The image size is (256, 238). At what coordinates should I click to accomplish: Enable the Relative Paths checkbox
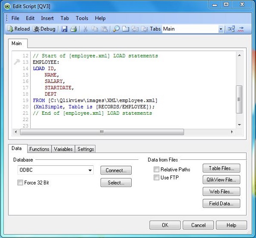(156, 169)
